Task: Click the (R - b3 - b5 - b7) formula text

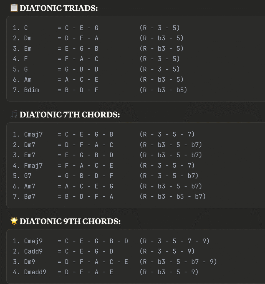Action: coord(173,197)
